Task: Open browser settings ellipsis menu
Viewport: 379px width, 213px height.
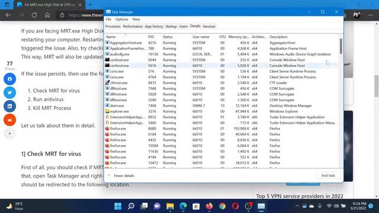Action: [x=371, y=15]
